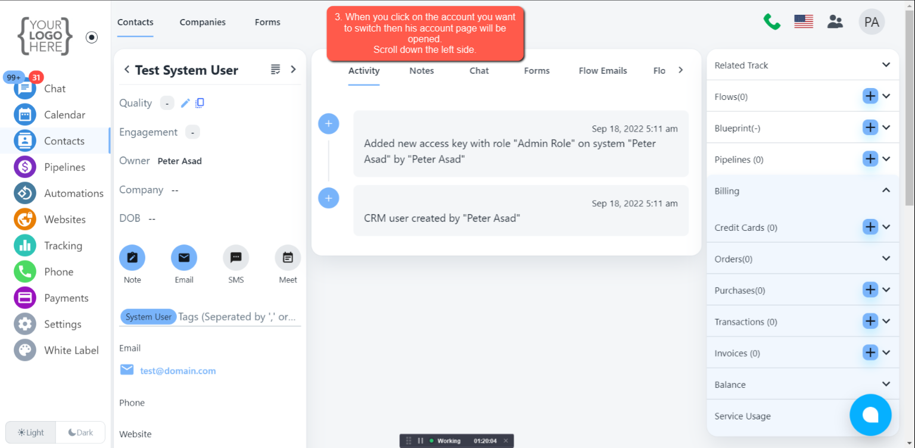Open the US flag language selector

point(804,22)
